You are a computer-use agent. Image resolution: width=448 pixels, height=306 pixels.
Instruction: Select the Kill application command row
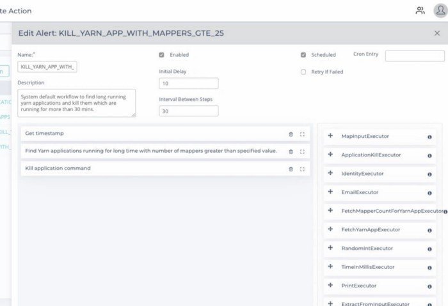pos(165,169)
